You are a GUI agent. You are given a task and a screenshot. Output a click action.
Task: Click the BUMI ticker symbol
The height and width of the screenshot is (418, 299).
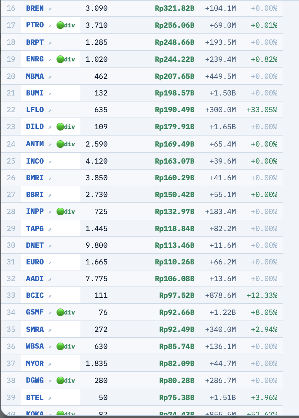(35, 93)
